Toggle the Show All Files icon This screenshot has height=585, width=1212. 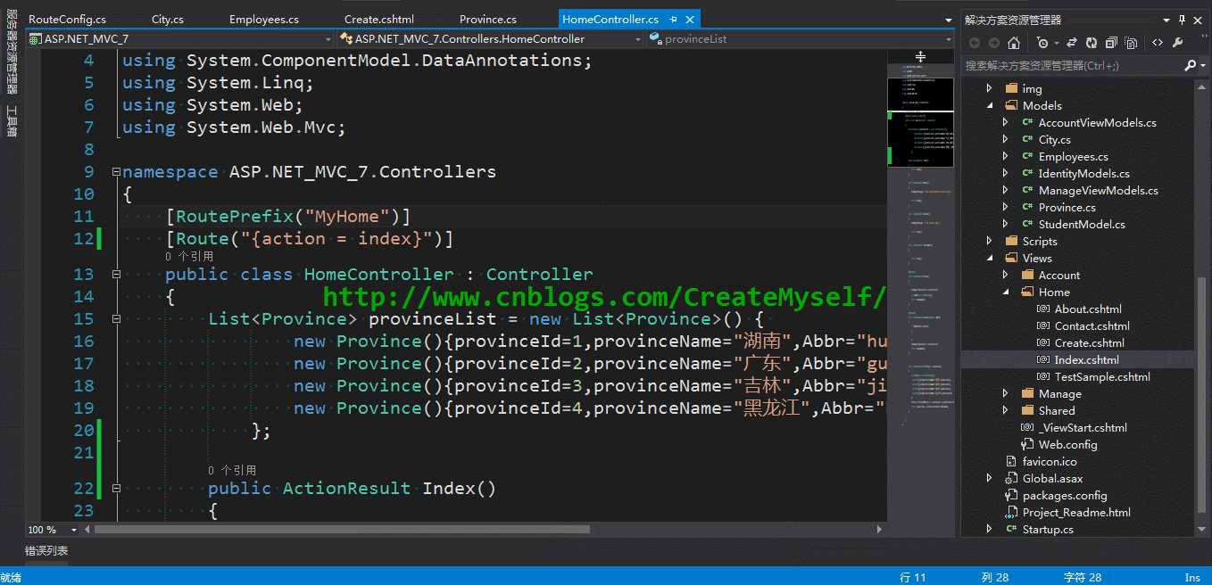coord(1132,43)
